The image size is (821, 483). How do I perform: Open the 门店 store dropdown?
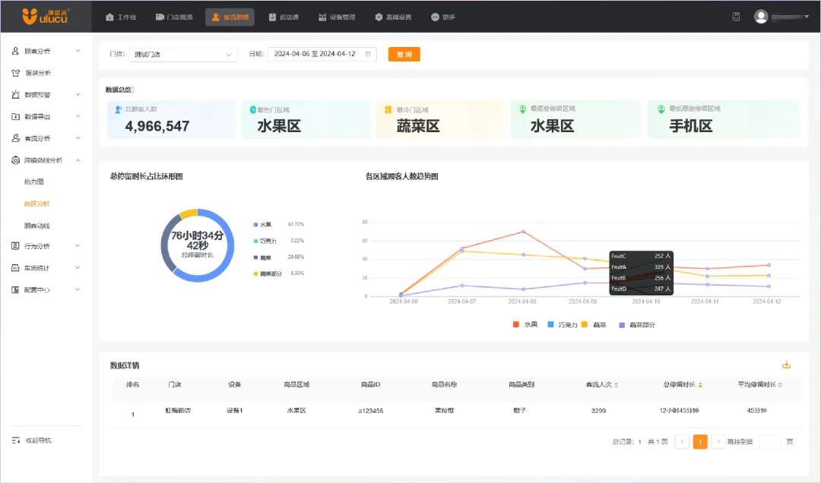(183, 55)
